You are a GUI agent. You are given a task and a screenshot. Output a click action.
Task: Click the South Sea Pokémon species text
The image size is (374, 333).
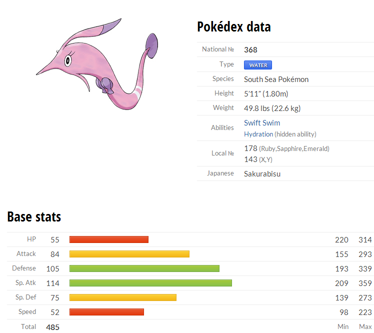click(276, 79)
